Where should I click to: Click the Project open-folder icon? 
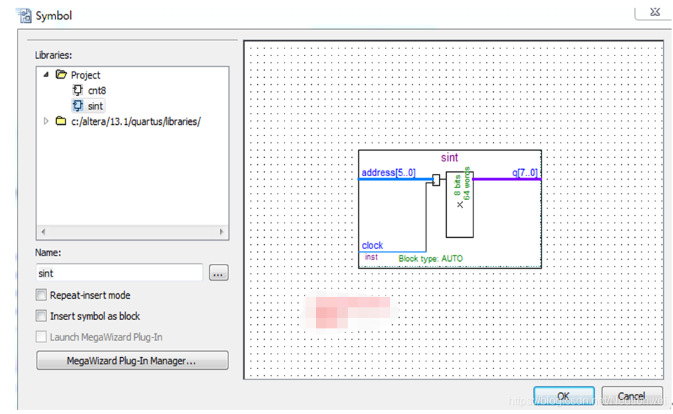click(x=61, y=74)
